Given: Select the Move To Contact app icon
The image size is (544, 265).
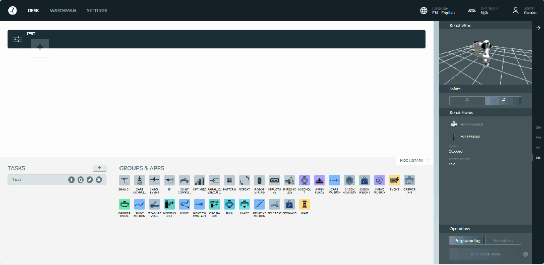Looking at the screenshot, I should tap(199, 204).
